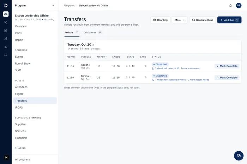The width and height of the screenshot is (247, 164).
Task: Click Lisbon Leadership Offsite breadcrumb
Action: coord(94,6)
